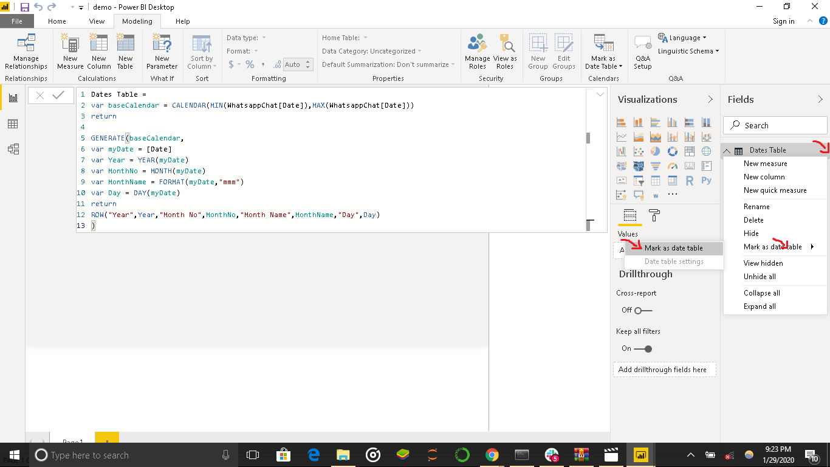
Task: Cancel the formula with the X icon
Action: click(40, 95)
